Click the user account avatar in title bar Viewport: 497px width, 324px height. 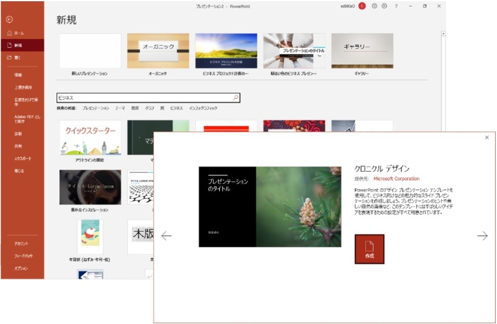[362, 6]
